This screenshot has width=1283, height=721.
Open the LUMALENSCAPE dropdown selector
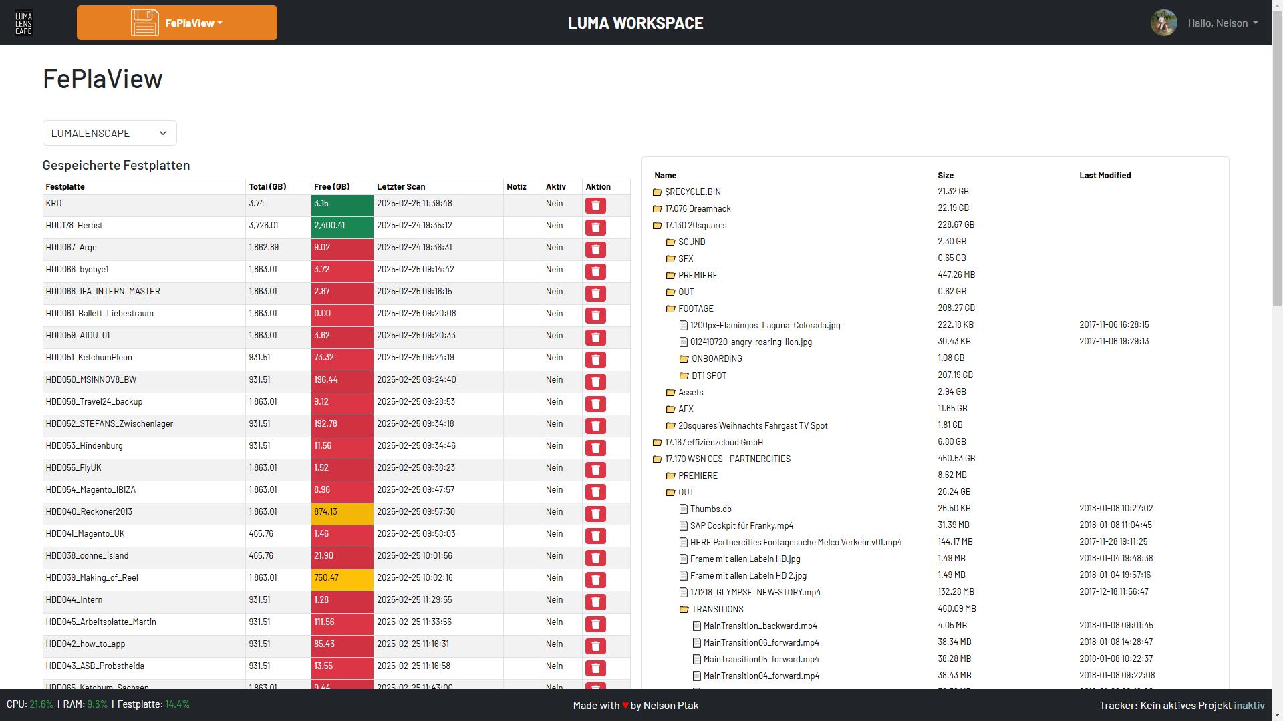pyautogui.click(x=110, y=133)
